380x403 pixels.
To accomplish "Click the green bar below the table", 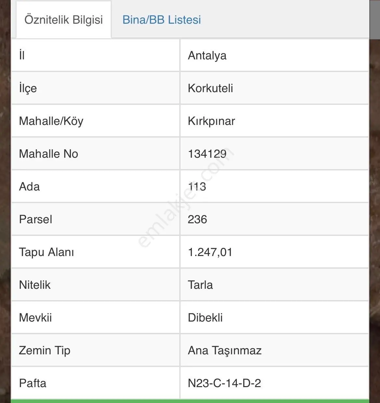I will pos(190,401).
